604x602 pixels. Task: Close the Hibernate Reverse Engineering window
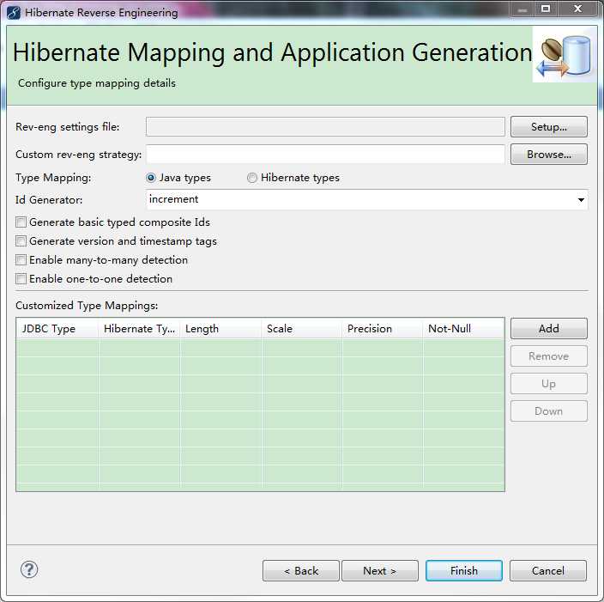click(577, 9)
